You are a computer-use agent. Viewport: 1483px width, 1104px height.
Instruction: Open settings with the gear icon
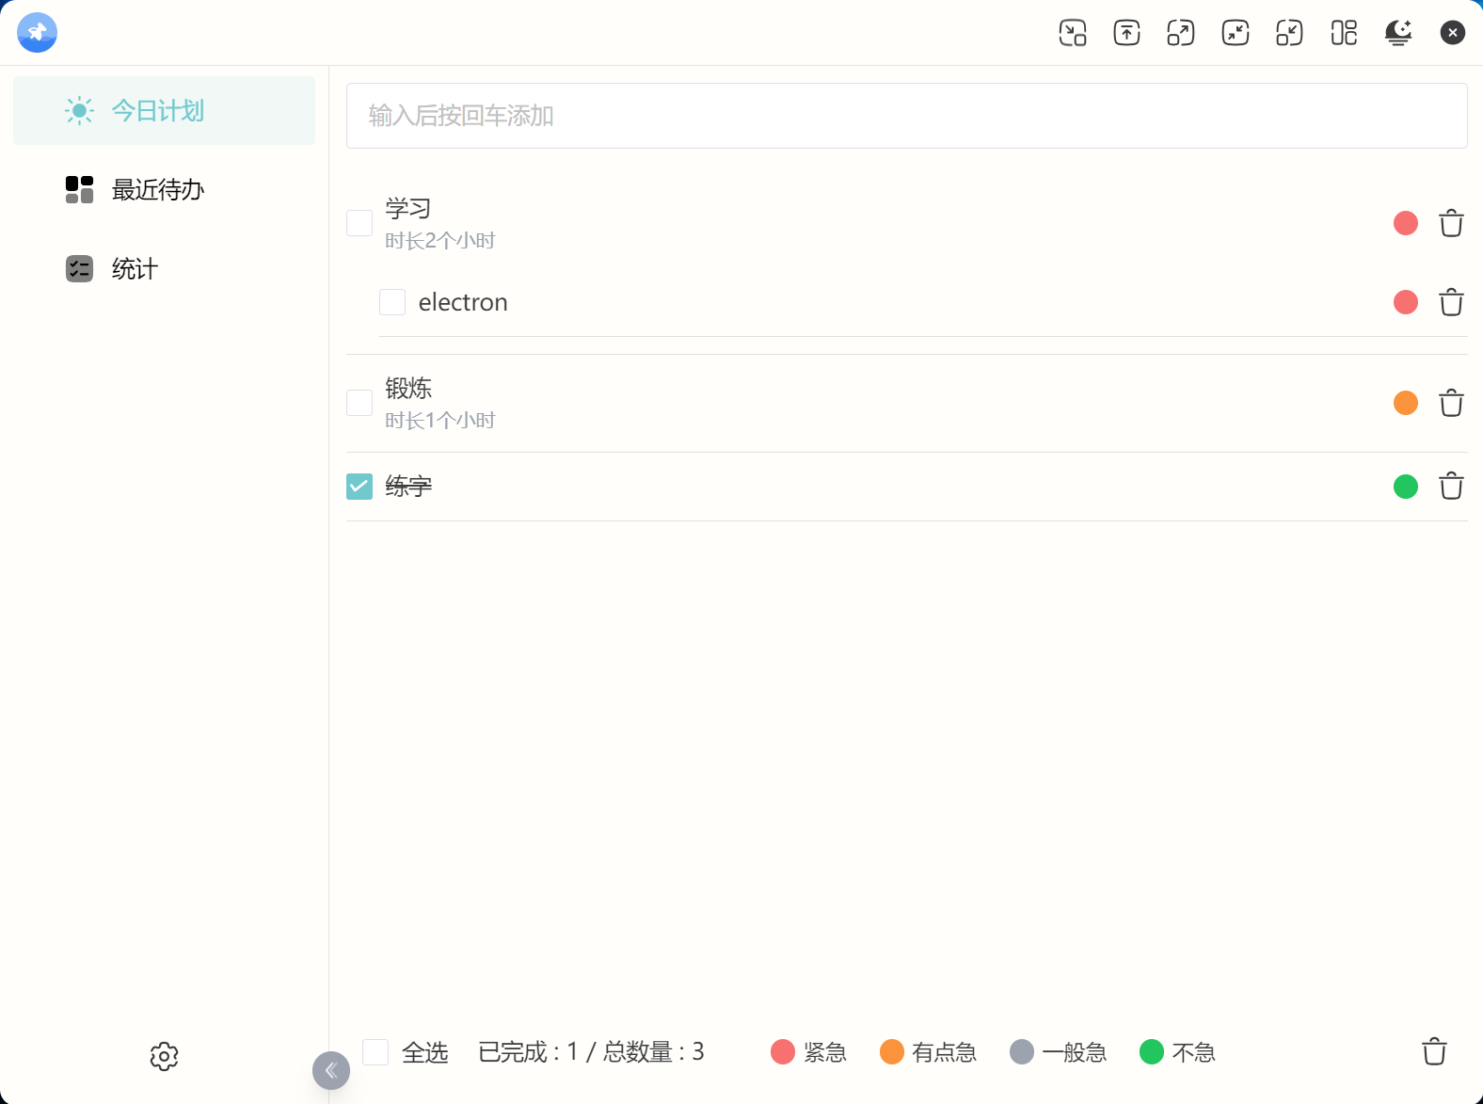[164, 1056]
